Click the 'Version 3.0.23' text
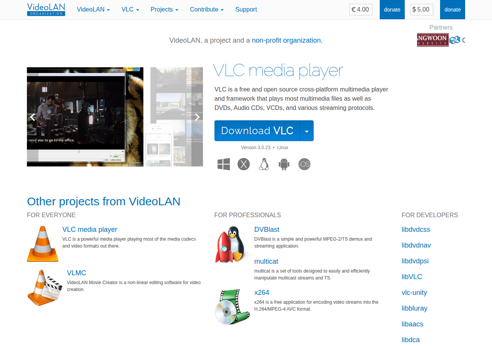Viewport: 492px width, 346px height. click(x=256, y=148)
